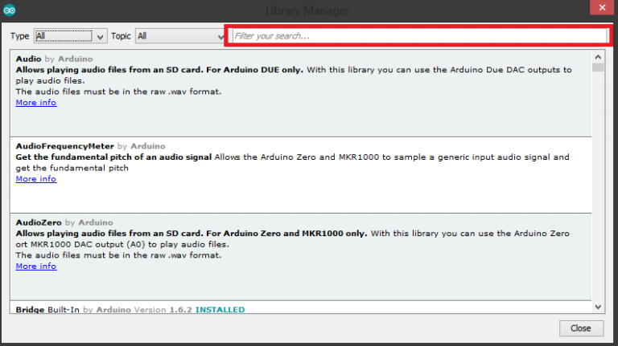Open 'More info' under AudioFrequencyMeter
This screenshot has width=618, height=346.
36,179
